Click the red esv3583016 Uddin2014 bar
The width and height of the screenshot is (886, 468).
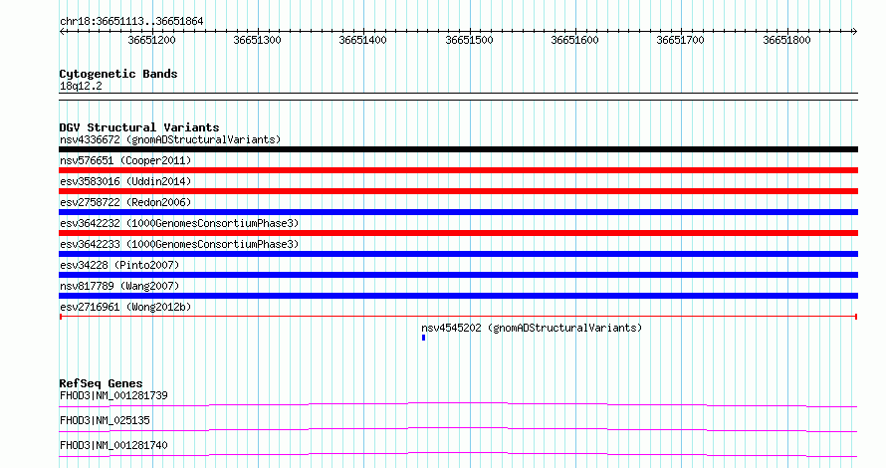458,191
